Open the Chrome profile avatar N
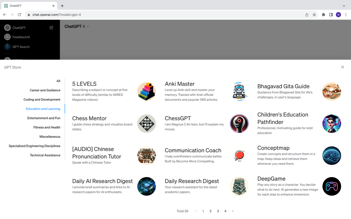This screenshot has width=351, height=219. (338, 15)
